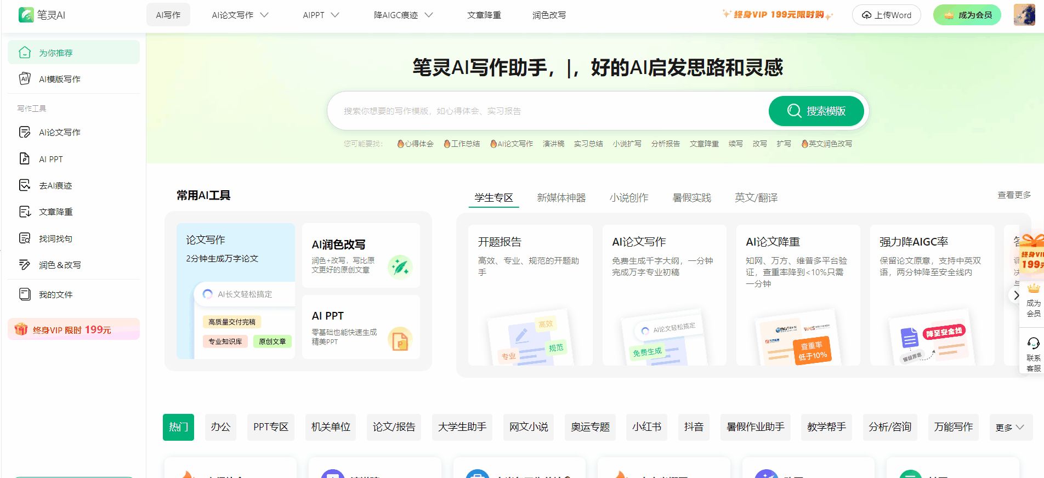Image resolution: width=1044 pixels, height=478 pixels.
Task: Click flame icon beside 英文润色改写
Action: [x=804, y=144]
